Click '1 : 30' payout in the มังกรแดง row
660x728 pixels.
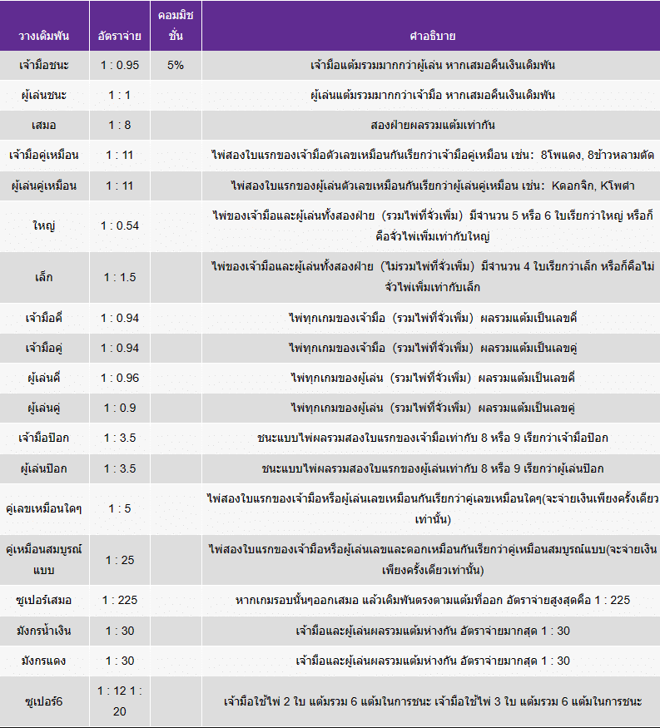tap(119, 661)
